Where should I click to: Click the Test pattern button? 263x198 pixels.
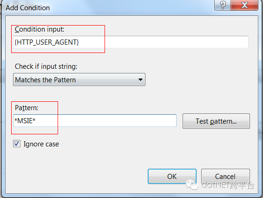click(x=216, y=121)
